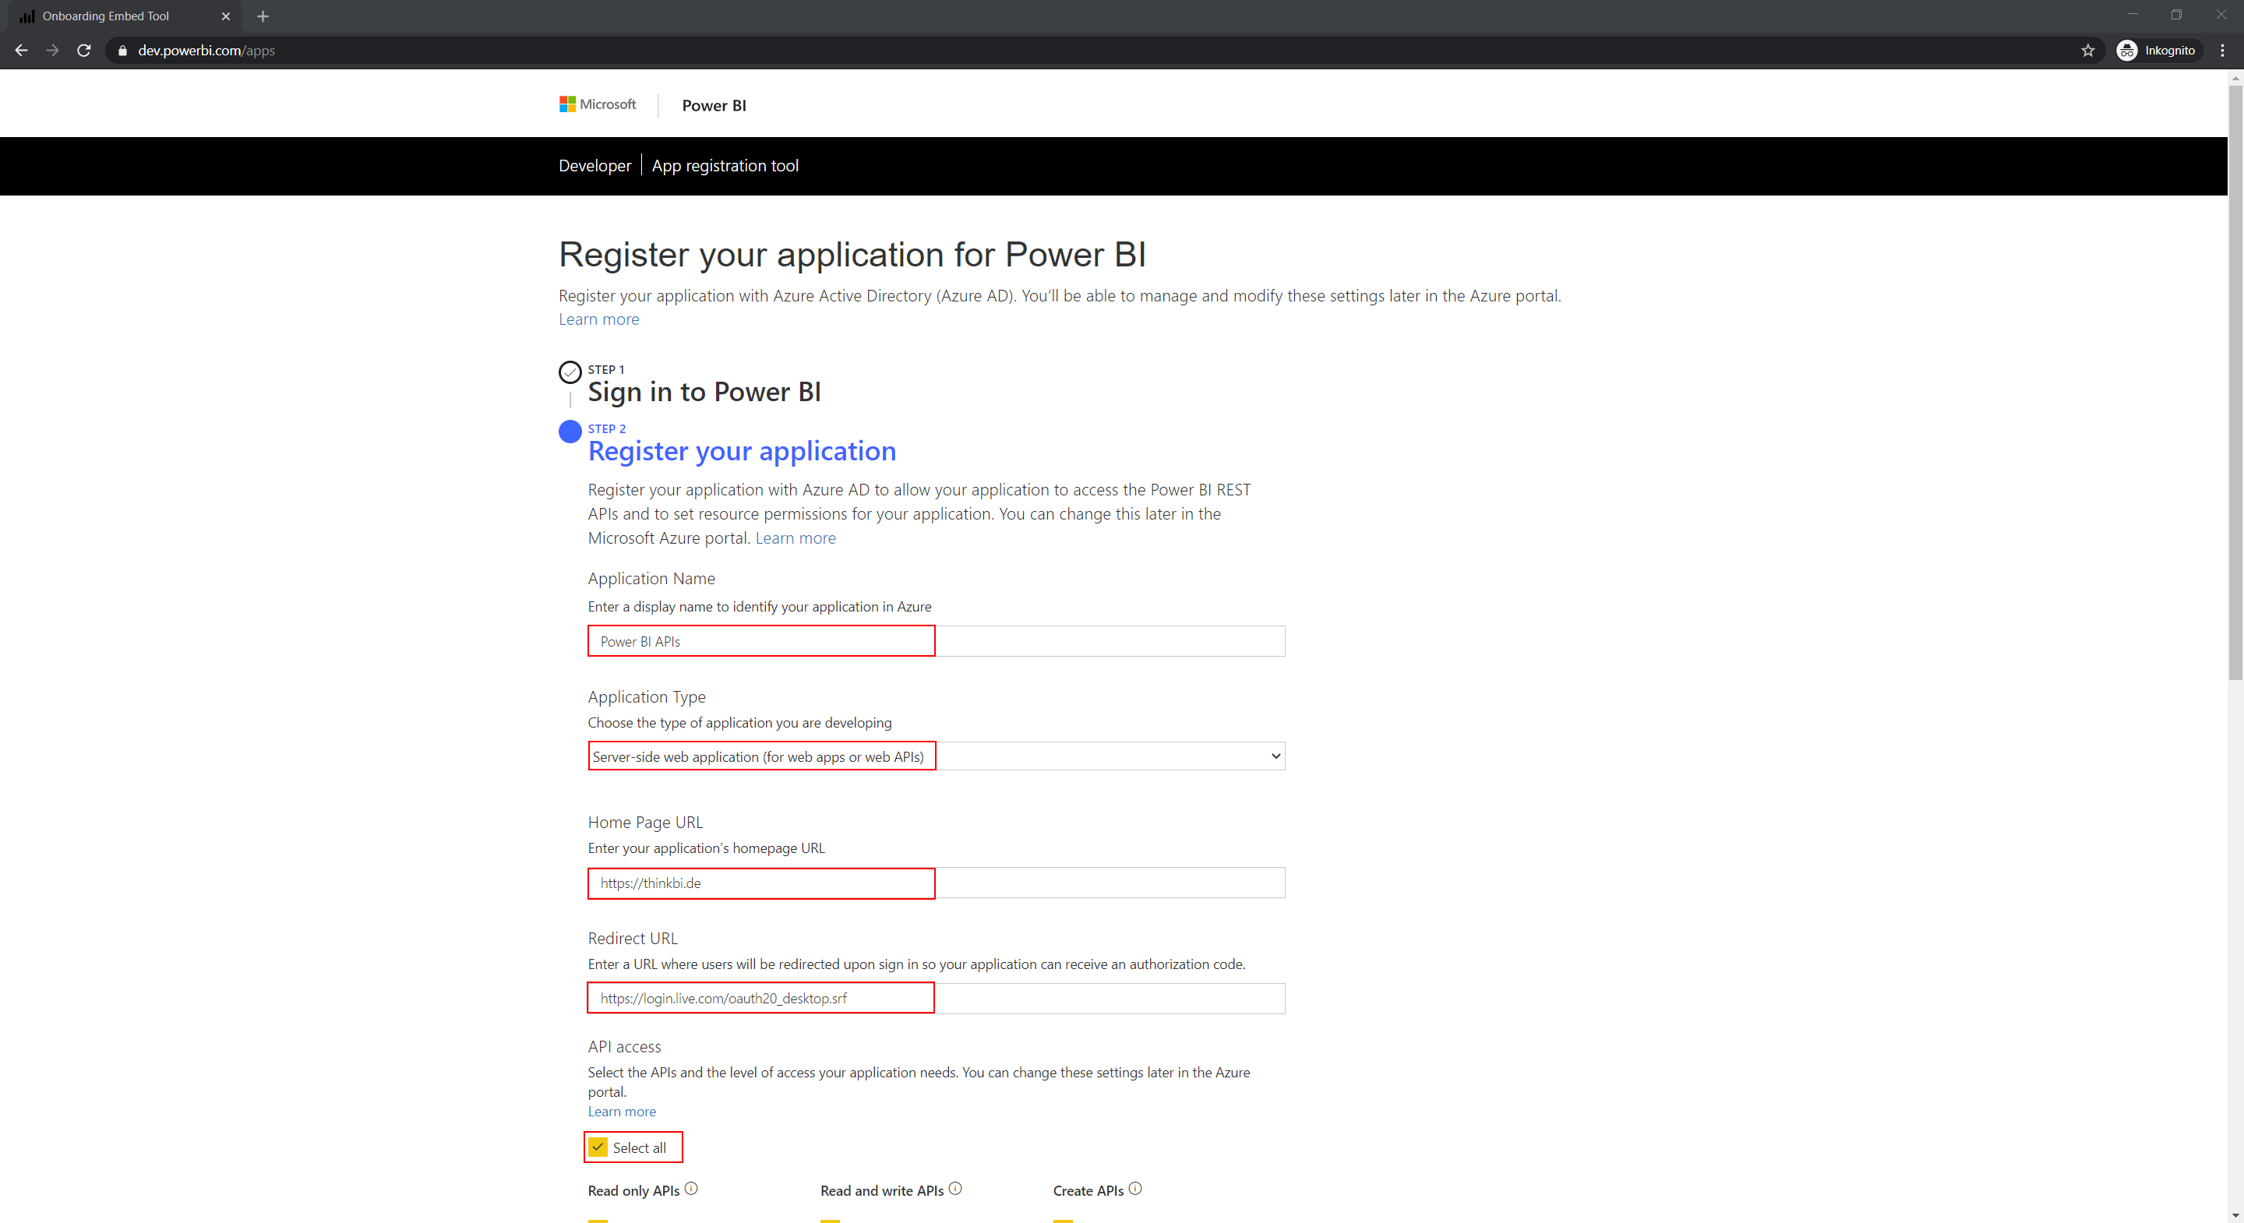Screen dimensions: 2244x1223
Task: Close the Onboarding Embed Tool tab
Action: click(x=226, y=16)
